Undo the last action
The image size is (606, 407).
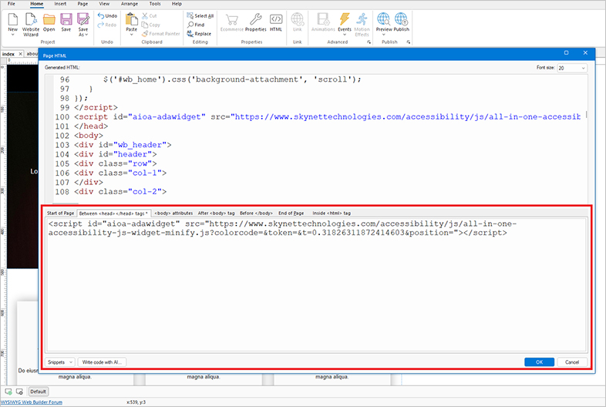coord(107,16)
